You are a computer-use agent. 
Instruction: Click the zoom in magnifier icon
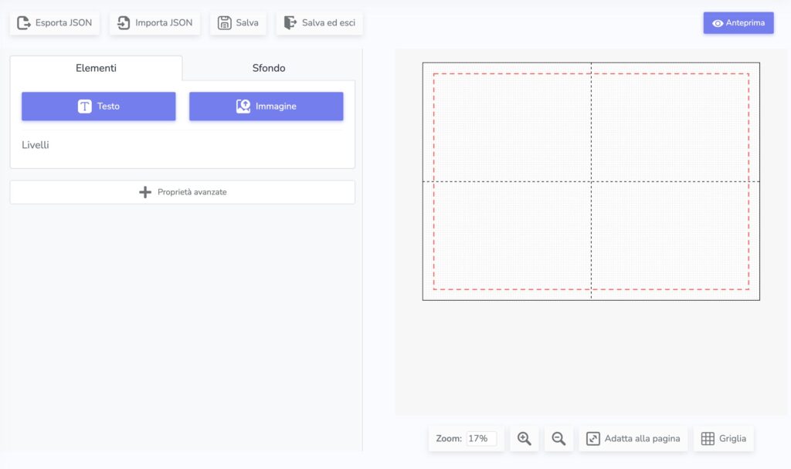pyautogui.click(x=525, y=439)
